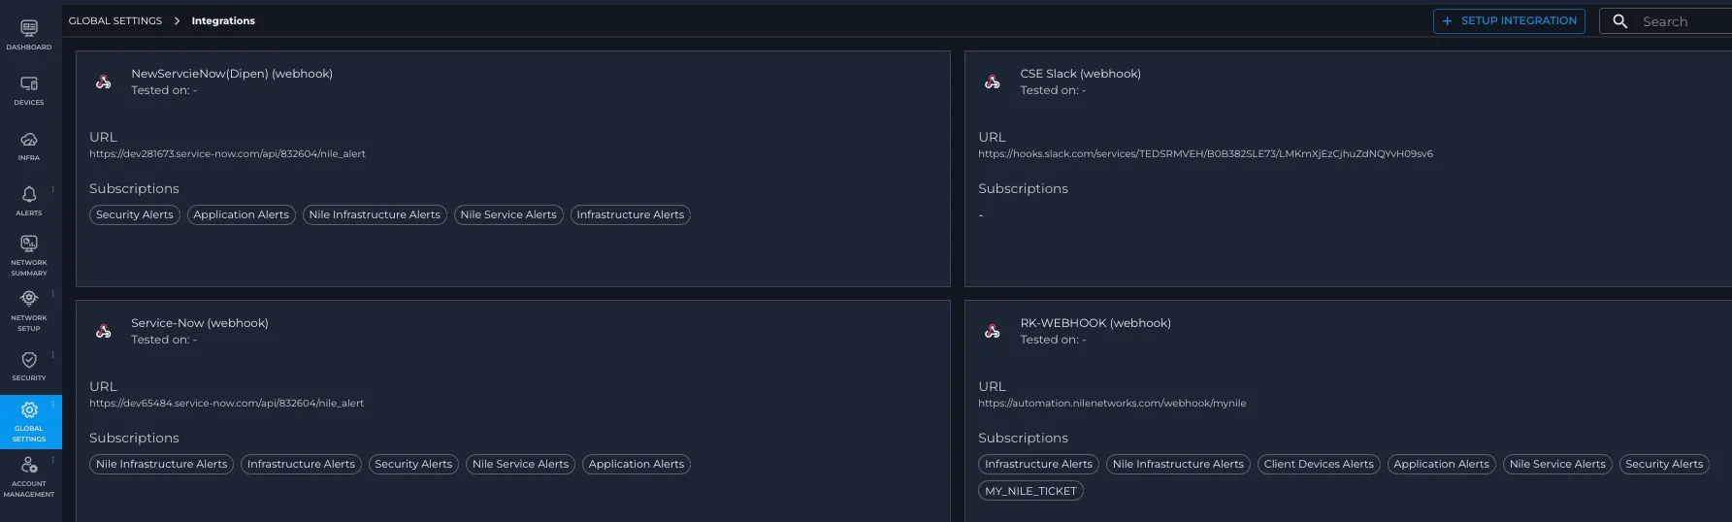Click the automation.nilenetworks.com webhook URL
The width and height of the screenshot is (1732, 522).
pyautogui.click(x=1112, y=403)
